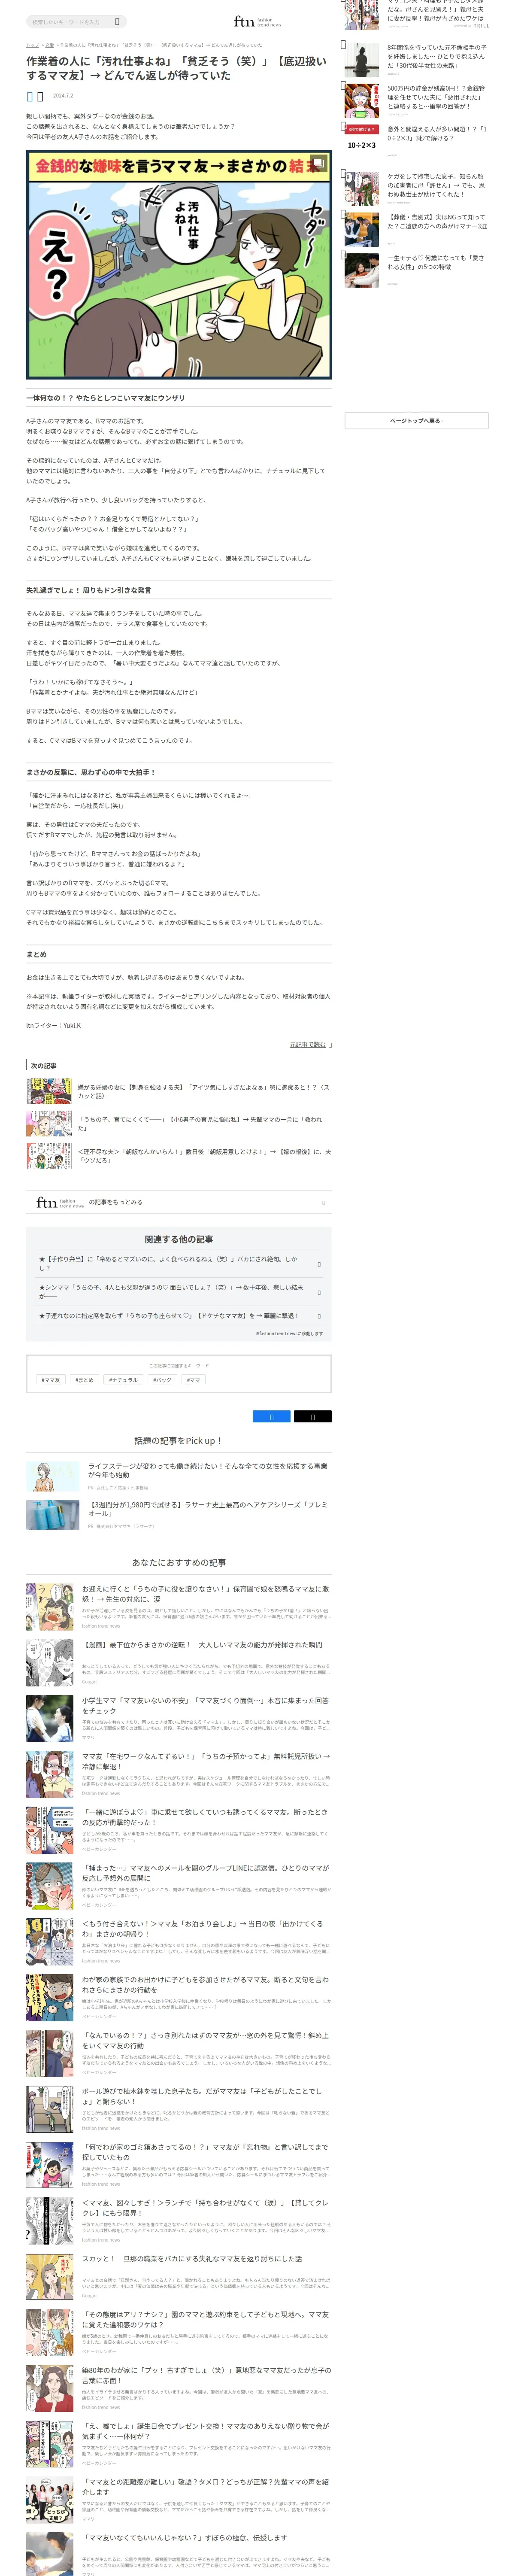Open thumbnail for 小学生ママ ママ友いないの不安 article
Screen dimensions: 515x2576
[x=50, y=1718]
